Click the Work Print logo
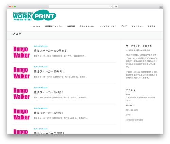The height and width of the screenshot is (144, 170). coord(34,15)
